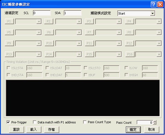Image resolution: width=165 pixels, height=135 pixels.
Task: Enable the tSU;STA timing violation checkbox
Action: (9, 68)
